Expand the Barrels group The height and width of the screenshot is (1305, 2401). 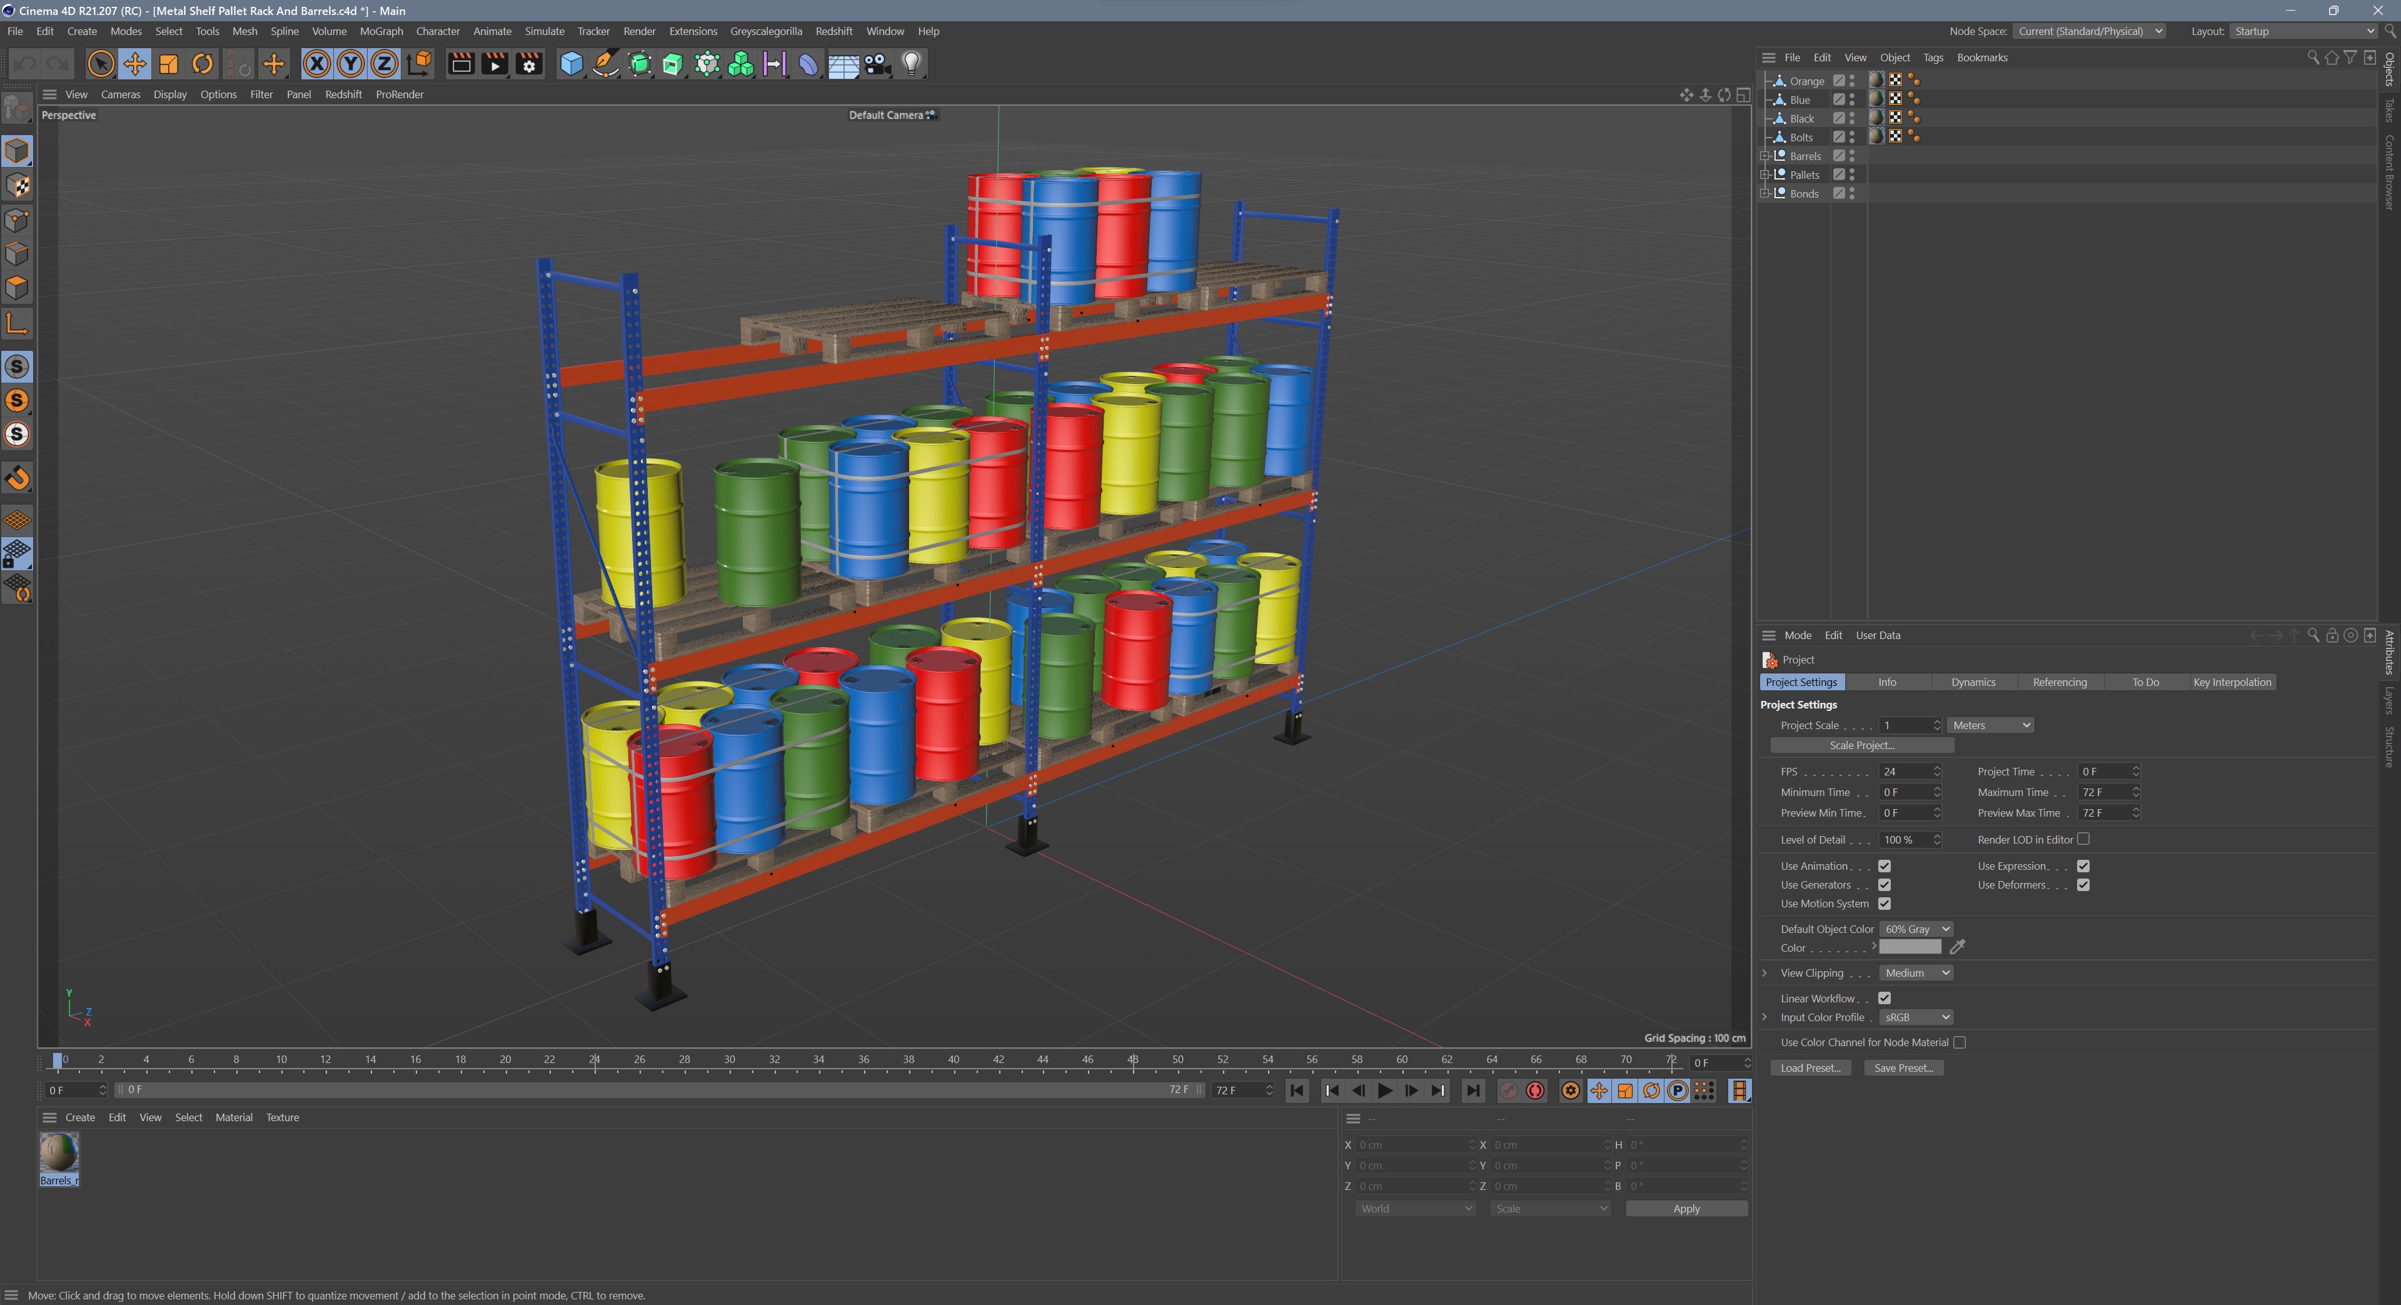click(1764, 156)
